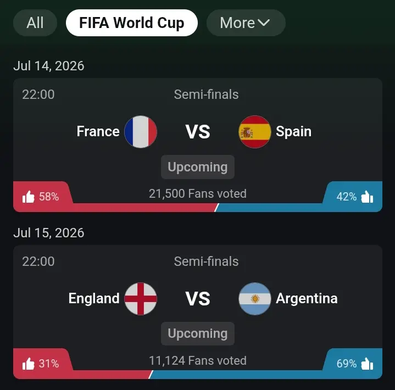Screen dimensions: 395x390
Task: Click the France vs Spain vote bar
Action: [198, 208]
